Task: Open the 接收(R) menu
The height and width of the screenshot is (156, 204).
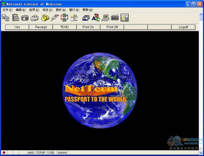Action: click(61, 10)
